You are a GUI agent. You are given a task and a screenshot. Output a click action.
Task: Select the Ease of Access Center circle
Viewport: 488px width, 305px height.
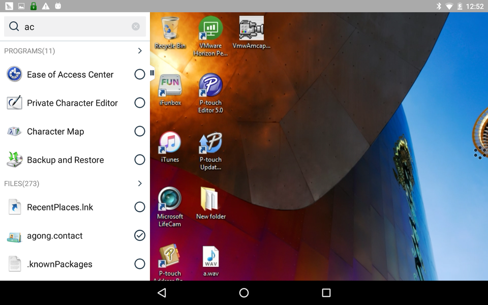[x=140, y=74]
